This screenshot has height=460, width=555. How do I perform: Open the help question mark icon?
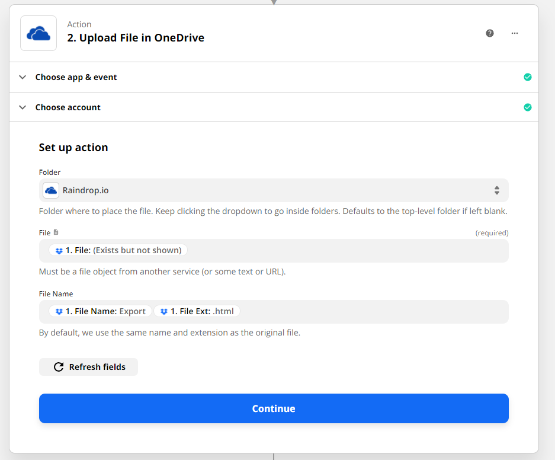489,33
